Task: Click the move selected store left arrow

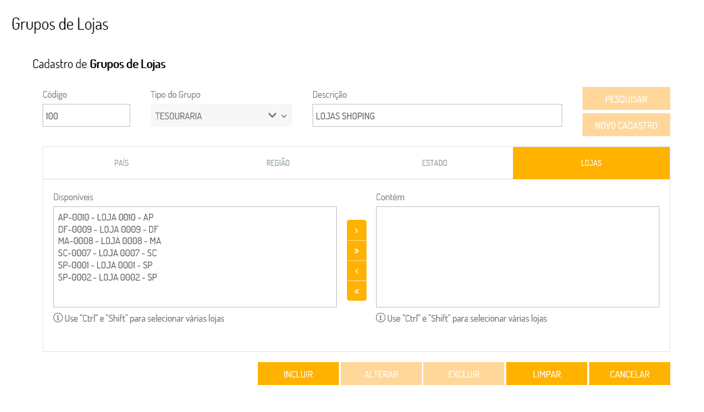Action: 356,270
